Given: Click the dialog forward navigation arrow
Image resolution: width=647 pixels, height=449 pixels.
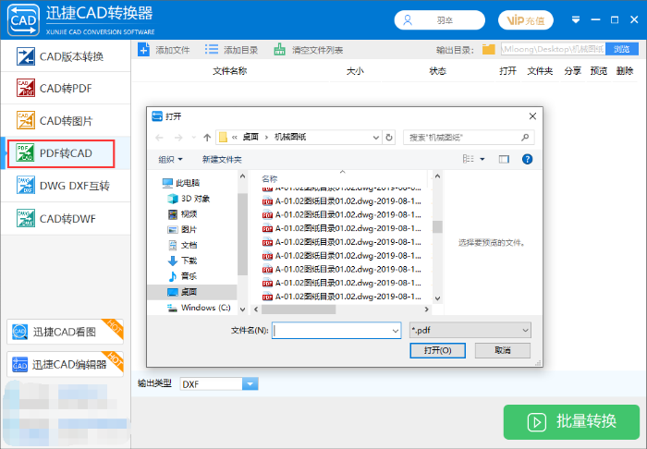Looking at the screenshot, I should pos(178,138).
